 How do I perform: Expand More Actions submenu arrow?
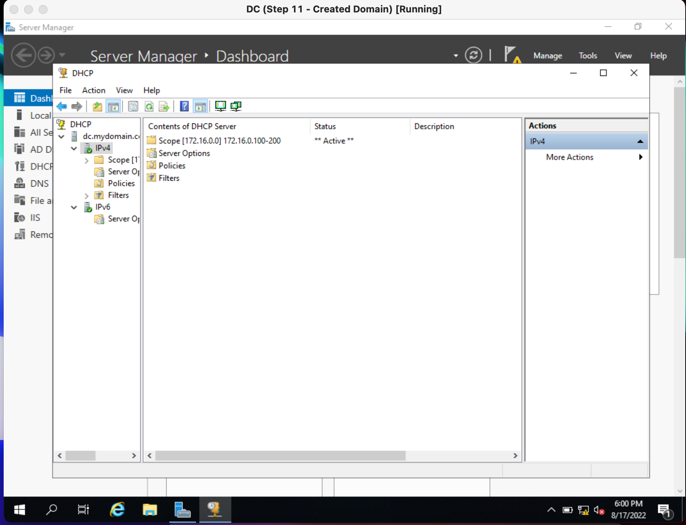(641, 157)
